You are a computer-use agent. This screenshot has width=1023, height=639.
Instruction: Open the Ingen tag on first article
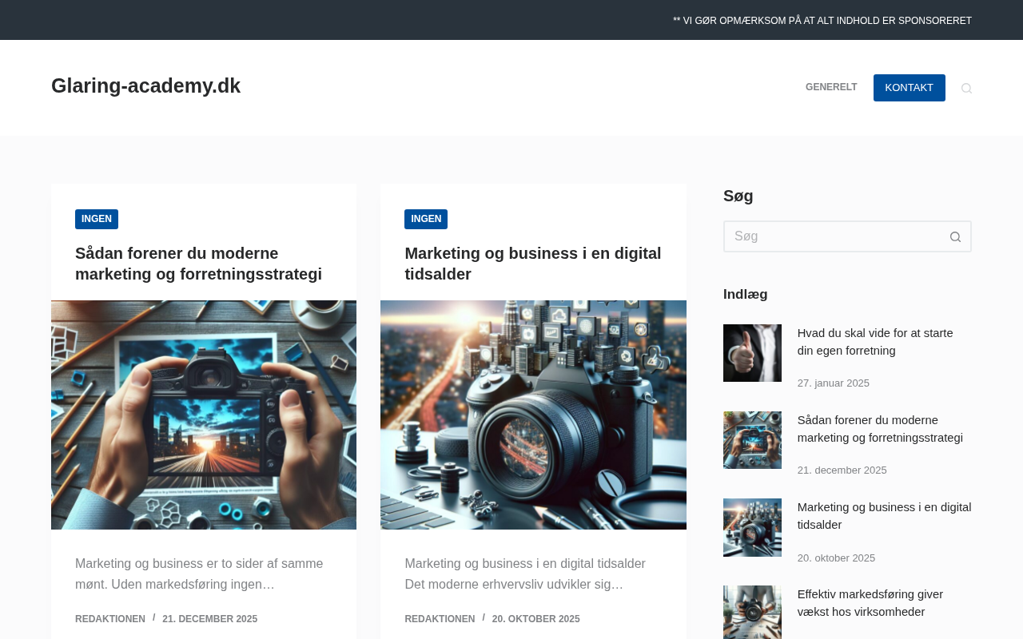(97, 219)
